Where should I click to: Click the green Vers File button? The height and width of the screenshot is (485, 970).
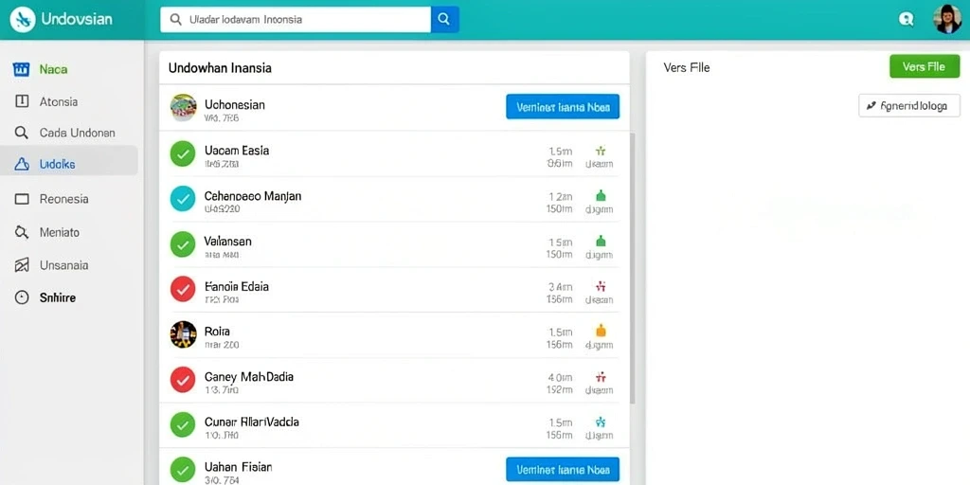click(x=925, y=67)
